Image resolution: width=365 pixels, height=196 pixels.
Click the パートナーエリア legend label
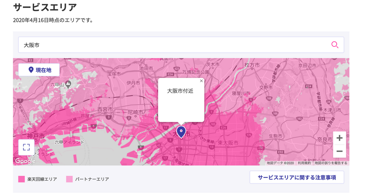pos(92,179)
